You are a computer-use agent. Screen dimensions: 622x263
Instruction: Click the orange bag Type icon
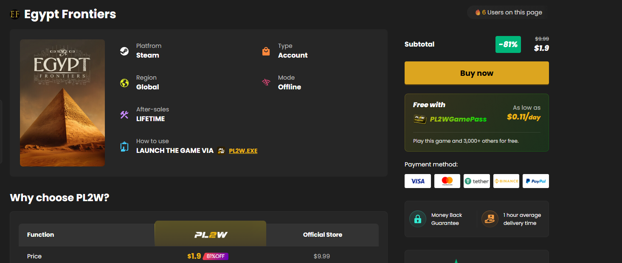tap(266, 51)
